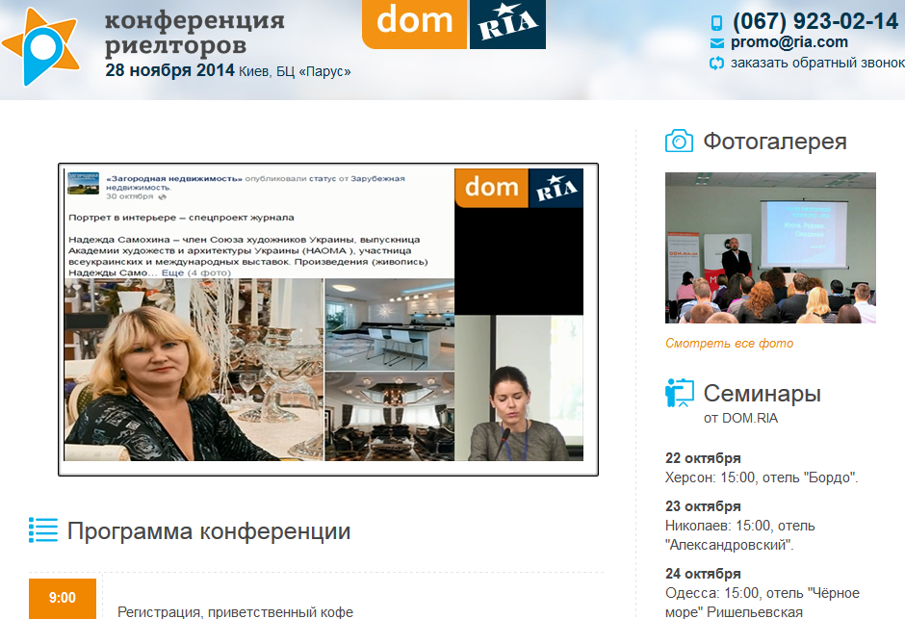Click the blonde woman portrait photo
The height and width of the screenshot is (619, 905).
click(194, 370)
